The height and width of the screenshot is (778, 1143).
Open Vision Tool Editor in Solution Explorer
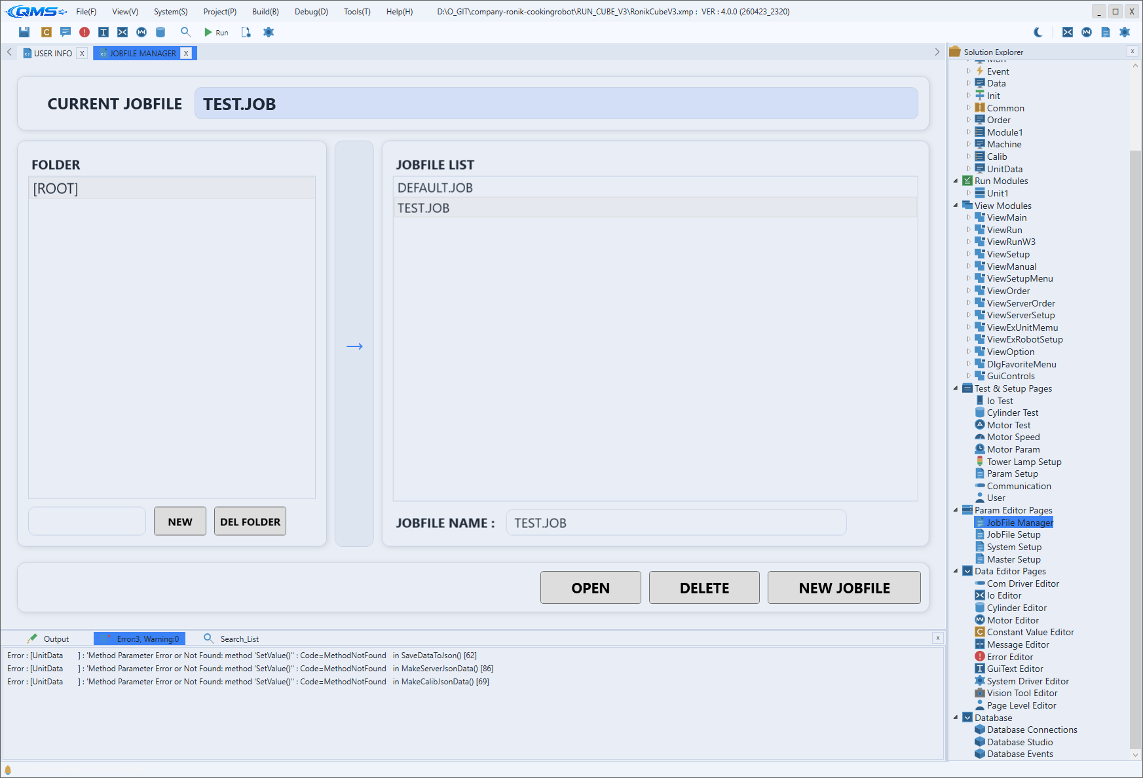click(x=1022, y=693)
